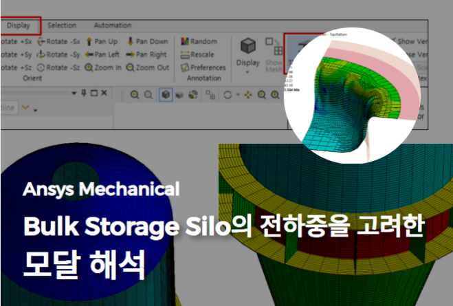Click Rotate -Sx in Orient group
Image resolution: width=453 pixels, height=306 pixels.
click(x=58, y=42)
